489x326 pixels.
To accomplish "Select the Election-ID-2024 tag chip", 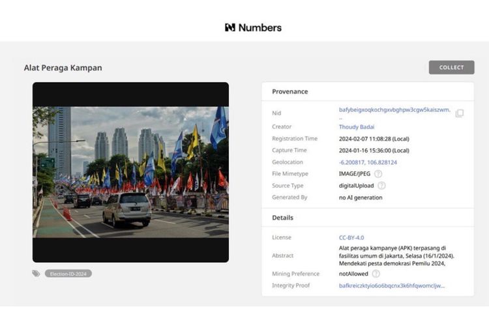I will tap(68, 274).
